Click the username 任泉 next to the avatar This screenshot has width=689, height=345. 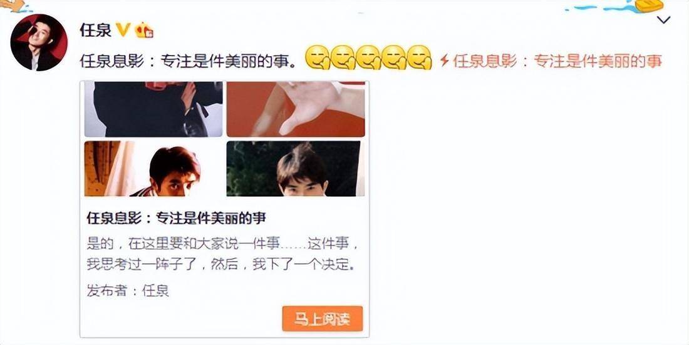coord(95,30)
